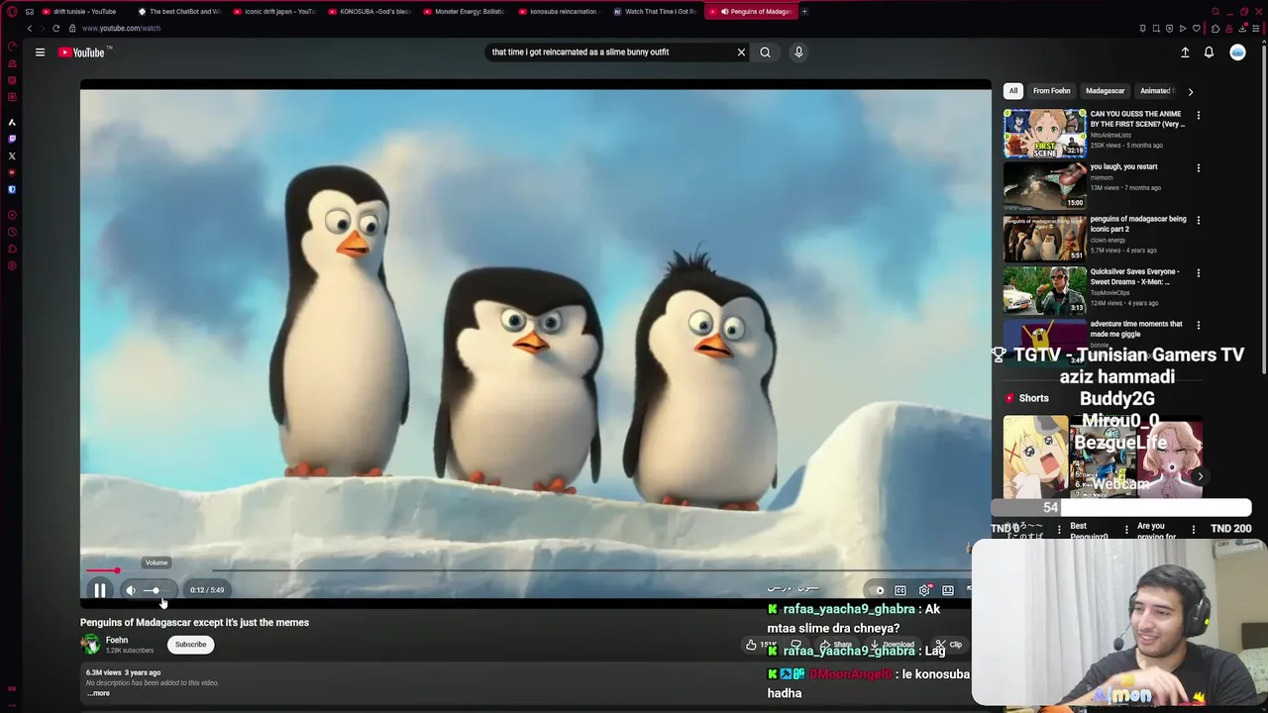Open the YouTube hamburger guide menu

pyautogui.click(x=40, y=52)
